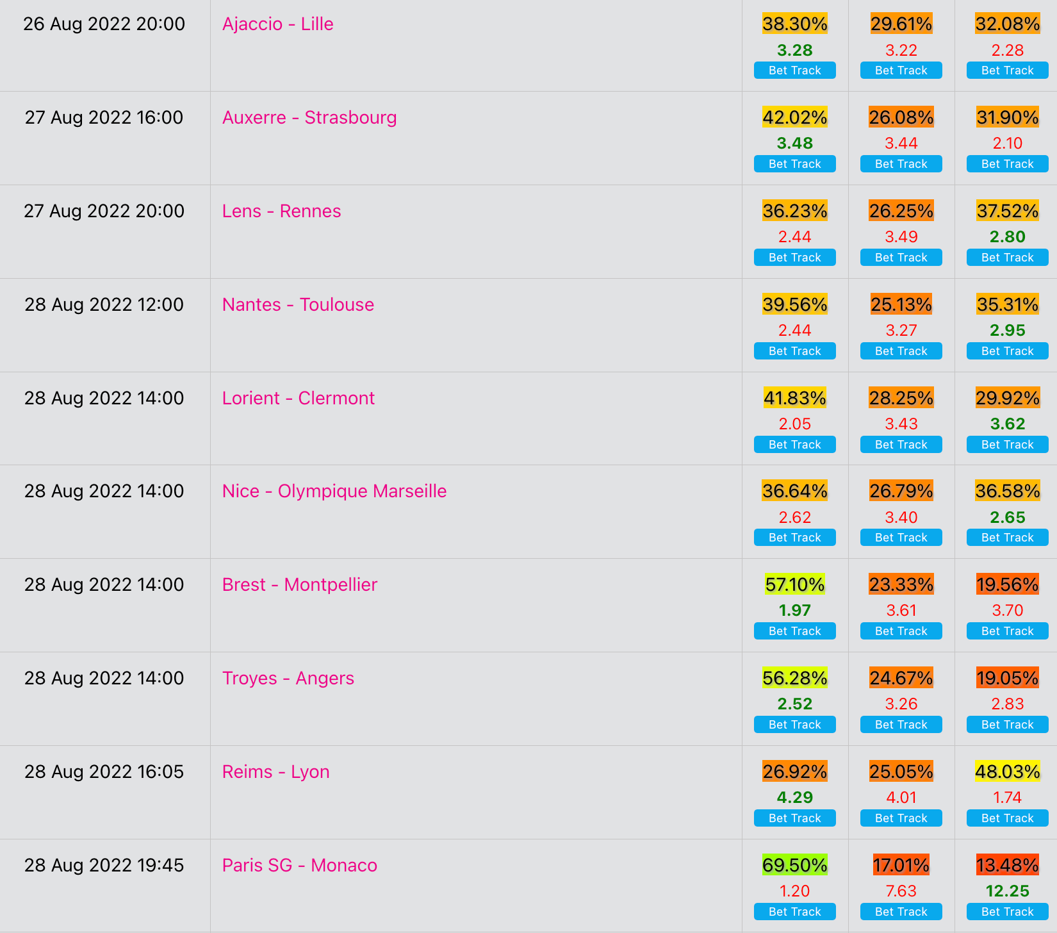Select the 38.30% Ajaccio win probability
Viewport: 1057px width, 933px height.
[795, 24]
